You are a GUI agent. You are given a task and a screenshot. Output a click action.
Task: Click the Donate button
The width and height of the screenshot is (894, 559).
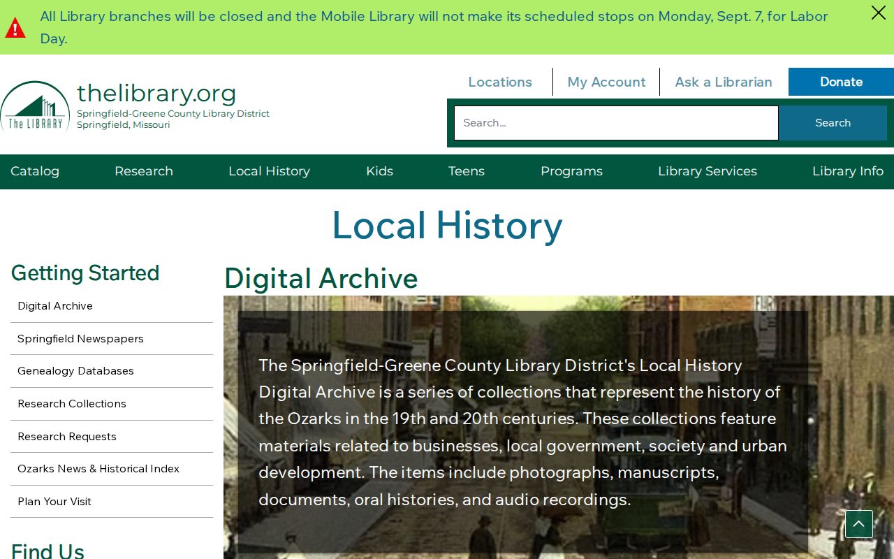click(841, 82)
